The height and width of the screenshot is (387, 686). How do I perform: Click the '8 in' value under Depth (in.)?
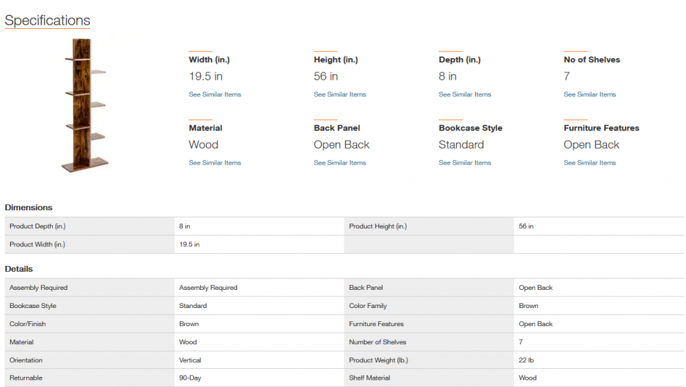448,76
